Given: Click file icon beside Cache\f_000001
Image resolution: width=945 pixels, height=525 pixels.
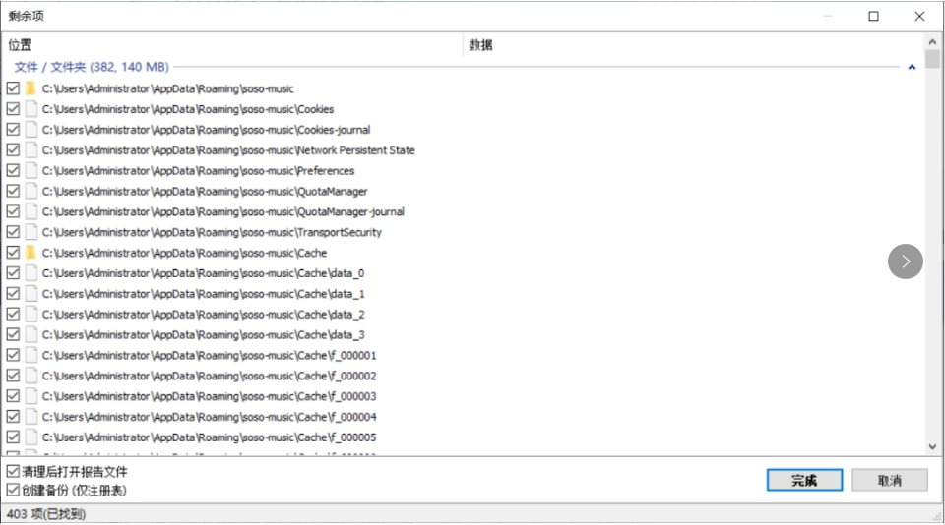Looking at the screenshot, I should point(31,355).
